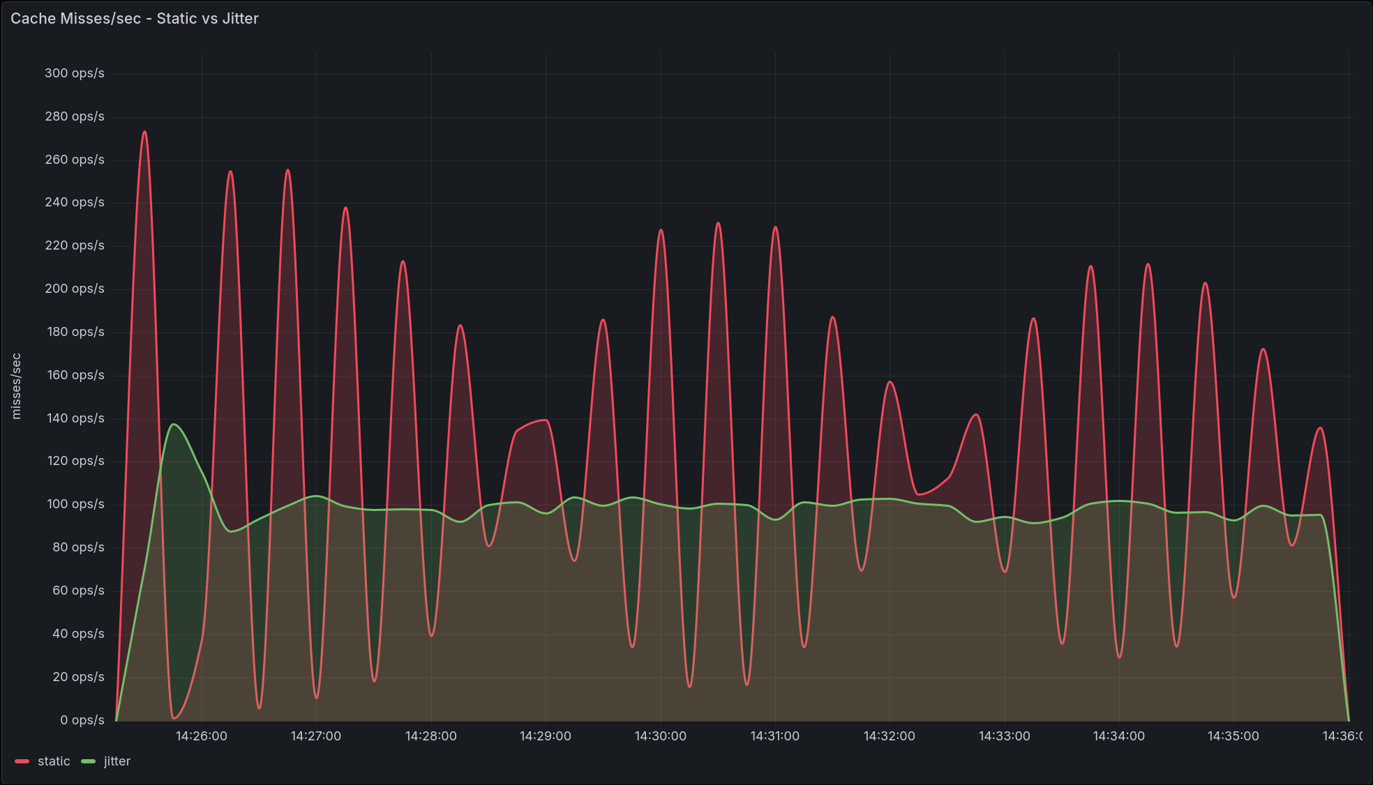Click the 14:33:00 time axis label

1004,736
